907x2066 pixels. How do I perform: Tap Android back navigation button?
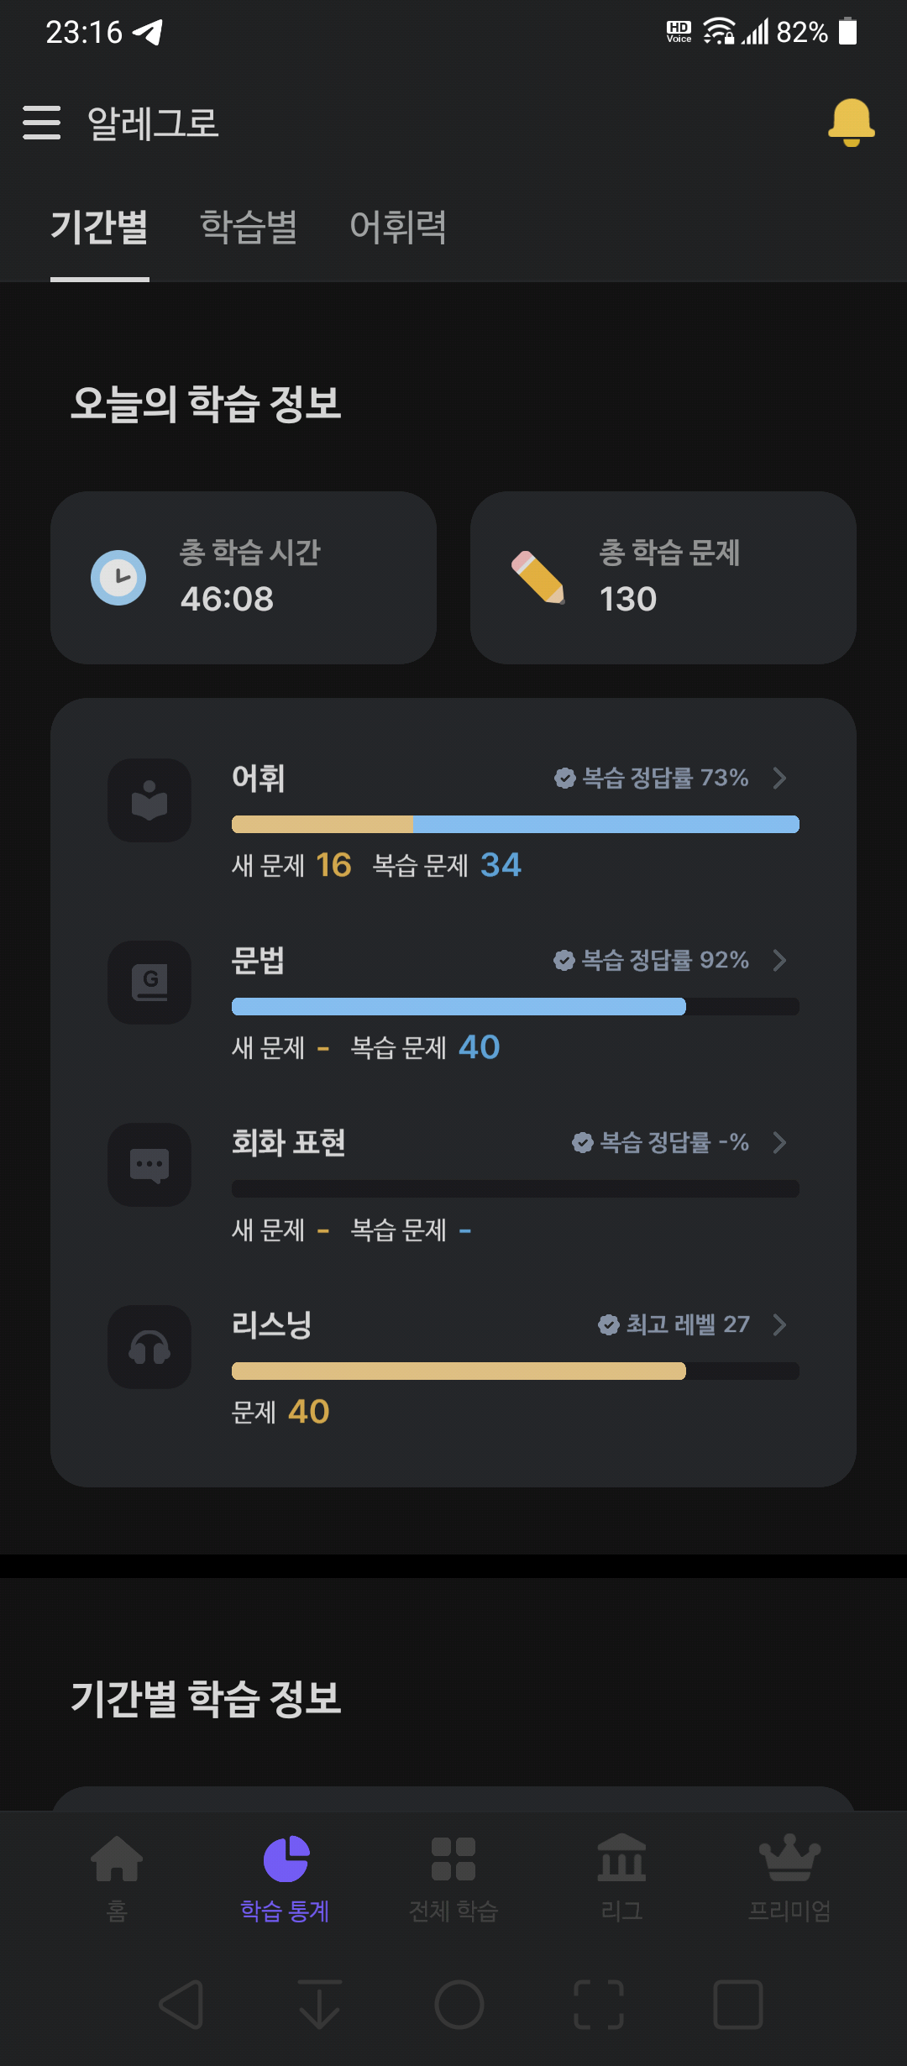[181, 2005]
